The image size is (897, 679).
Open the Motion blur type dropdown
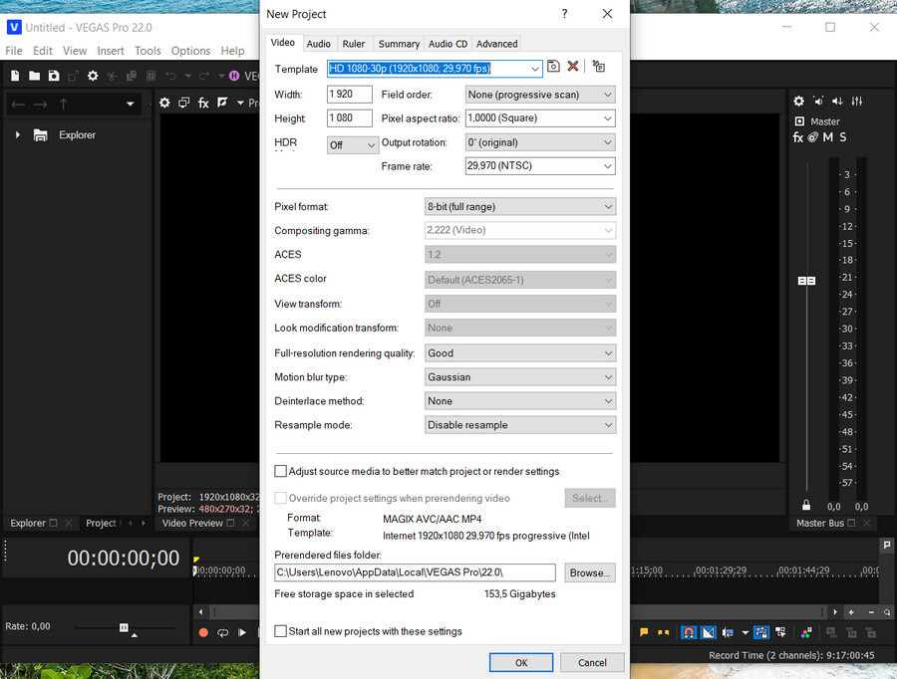[520, 377]
